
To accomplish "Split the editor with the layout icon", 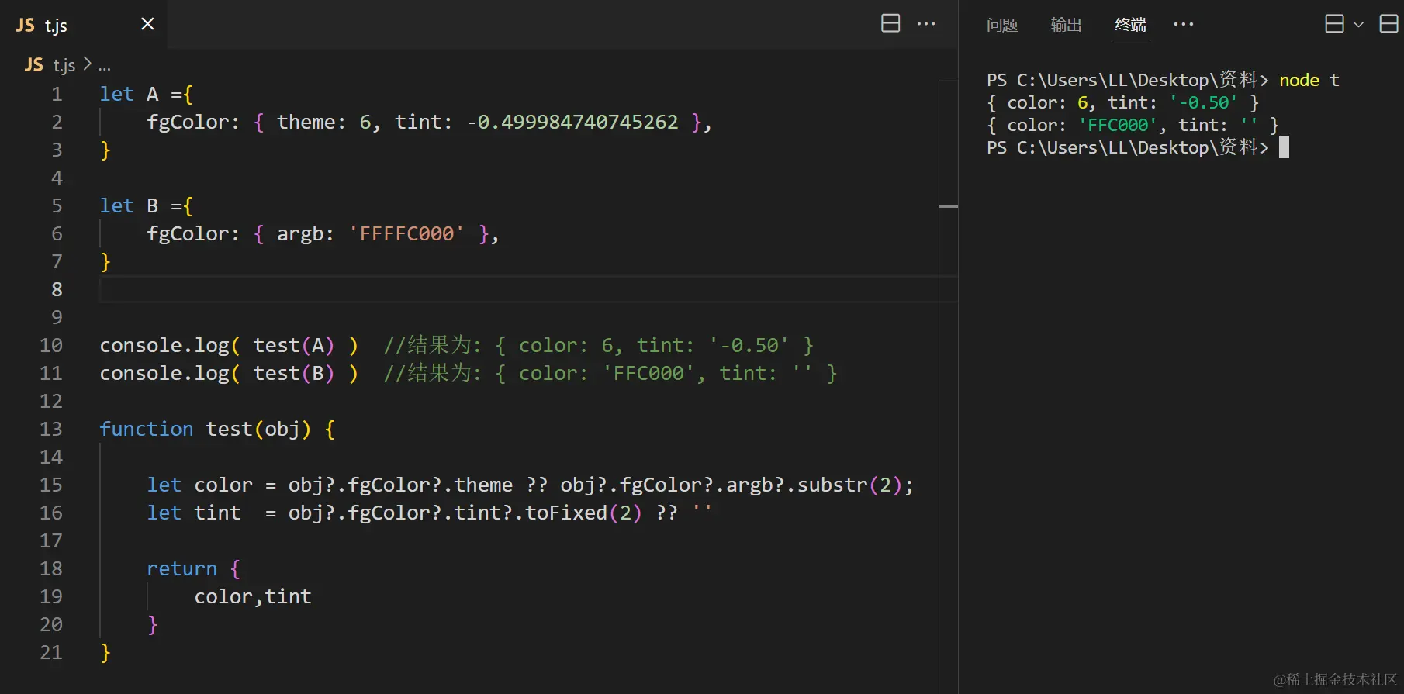I will pyautogui.click(x=890, y=23).
